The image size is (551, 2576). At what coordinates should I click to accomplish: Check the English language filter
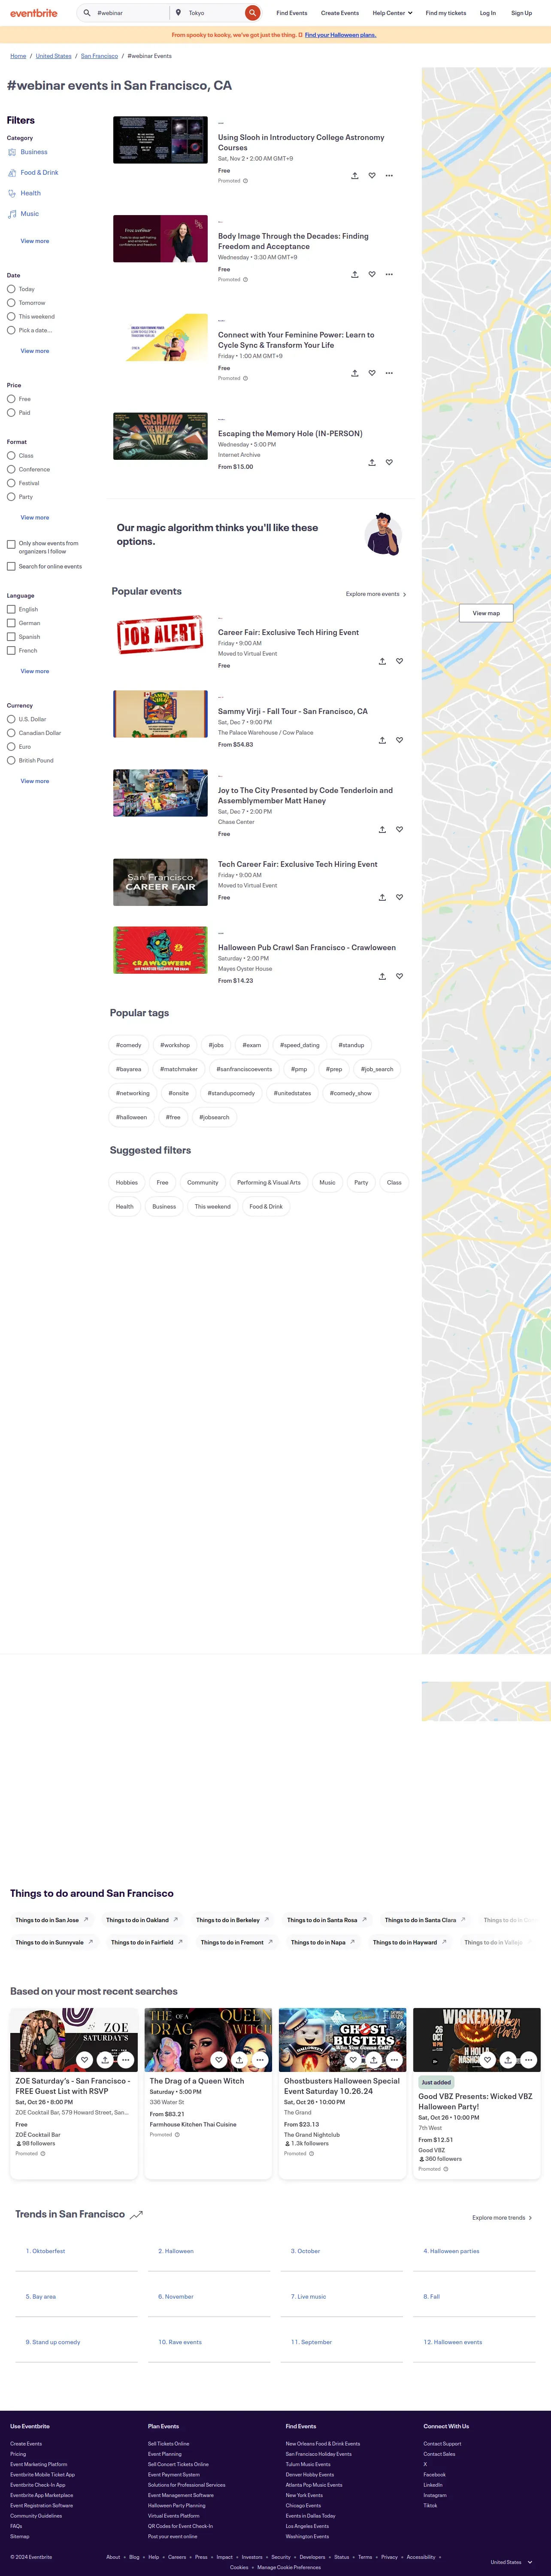11,609
